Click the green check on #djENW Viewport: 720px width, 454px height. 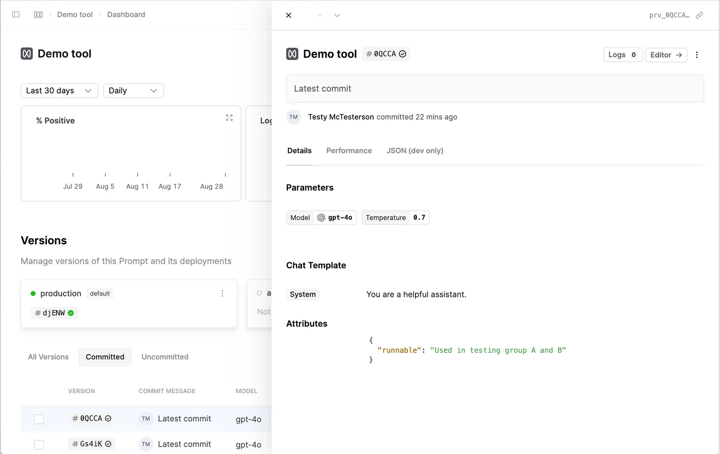[71, 313]
